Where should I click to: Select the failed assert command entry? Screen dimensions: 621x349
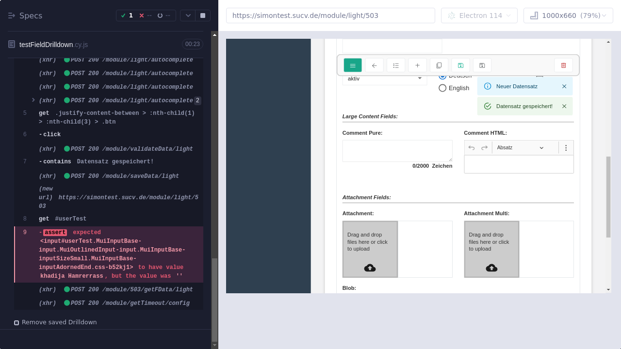(109, 254)
